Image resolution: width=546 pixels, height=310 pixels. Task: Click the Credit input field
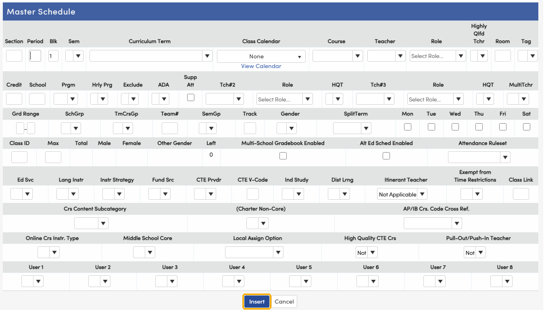[14, 99]
